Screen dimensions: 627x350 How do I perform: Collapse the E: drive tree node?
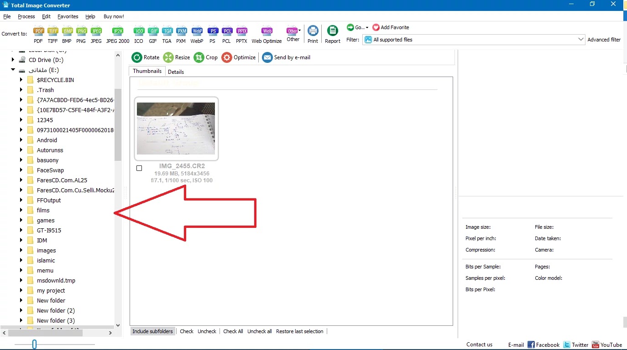pyautogui.click(x=13, y=70)
